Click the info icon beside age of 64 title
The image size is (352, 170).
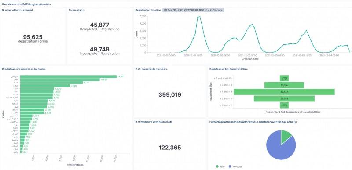click(295, 122)
